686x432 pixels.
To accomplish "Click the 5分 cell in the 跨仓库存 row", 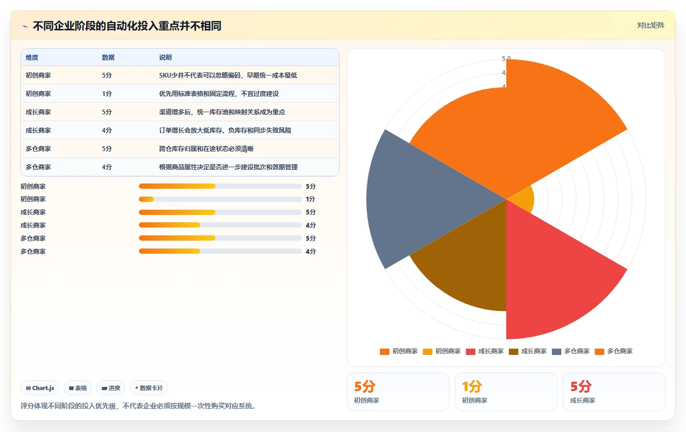I will pos(107,149).
